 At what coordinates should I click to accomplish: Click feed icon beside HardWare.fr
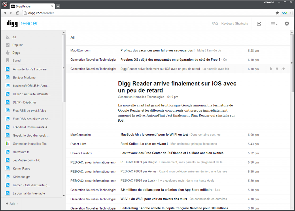[x=8, y=152]
